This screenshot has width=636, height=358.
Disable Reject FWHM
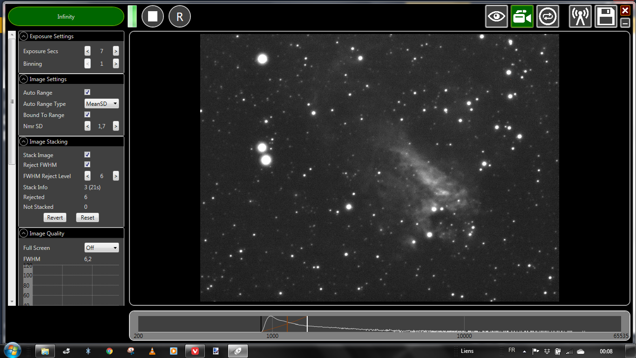87,164
